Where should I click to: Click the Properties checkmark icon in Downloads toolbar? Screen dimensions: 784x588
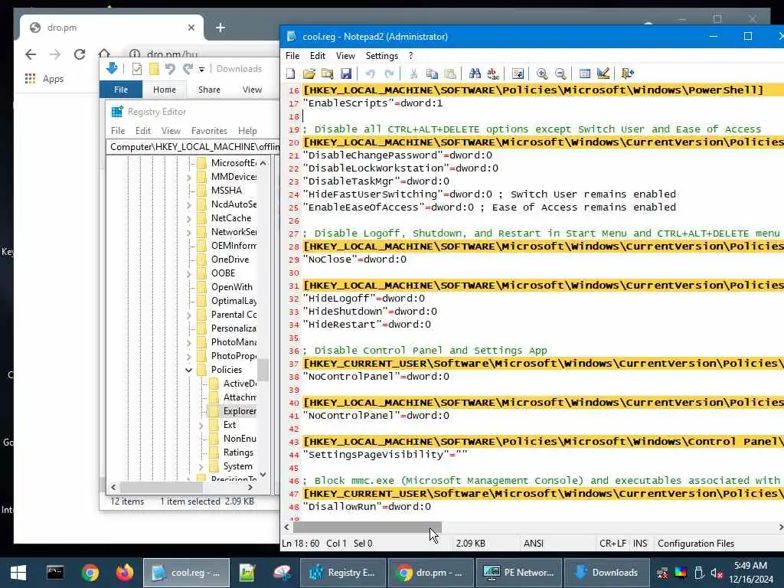pos(136,69)
